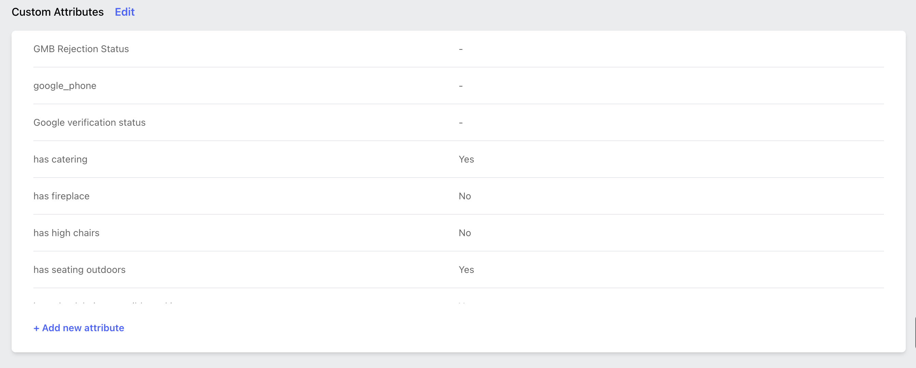Click the Custom Attributes section heading
Viewport: 916px width, 368px height.
(58, 12)
